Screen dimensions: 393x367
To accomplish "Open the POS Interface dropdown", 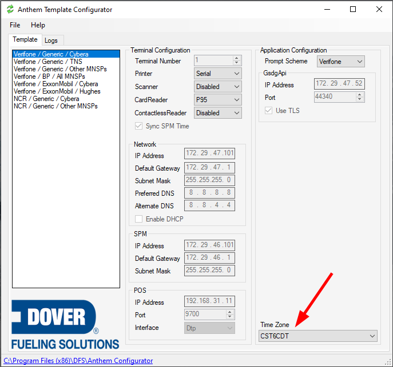I will click(209, 328).
